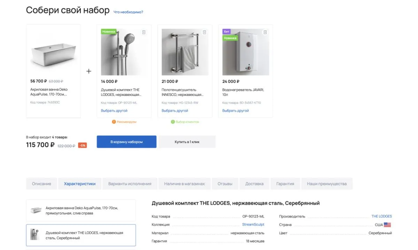The width and height of the screenshot is (418, 250).
Task: Remove the shower set with its trash icon
Action: coord(144,32)
